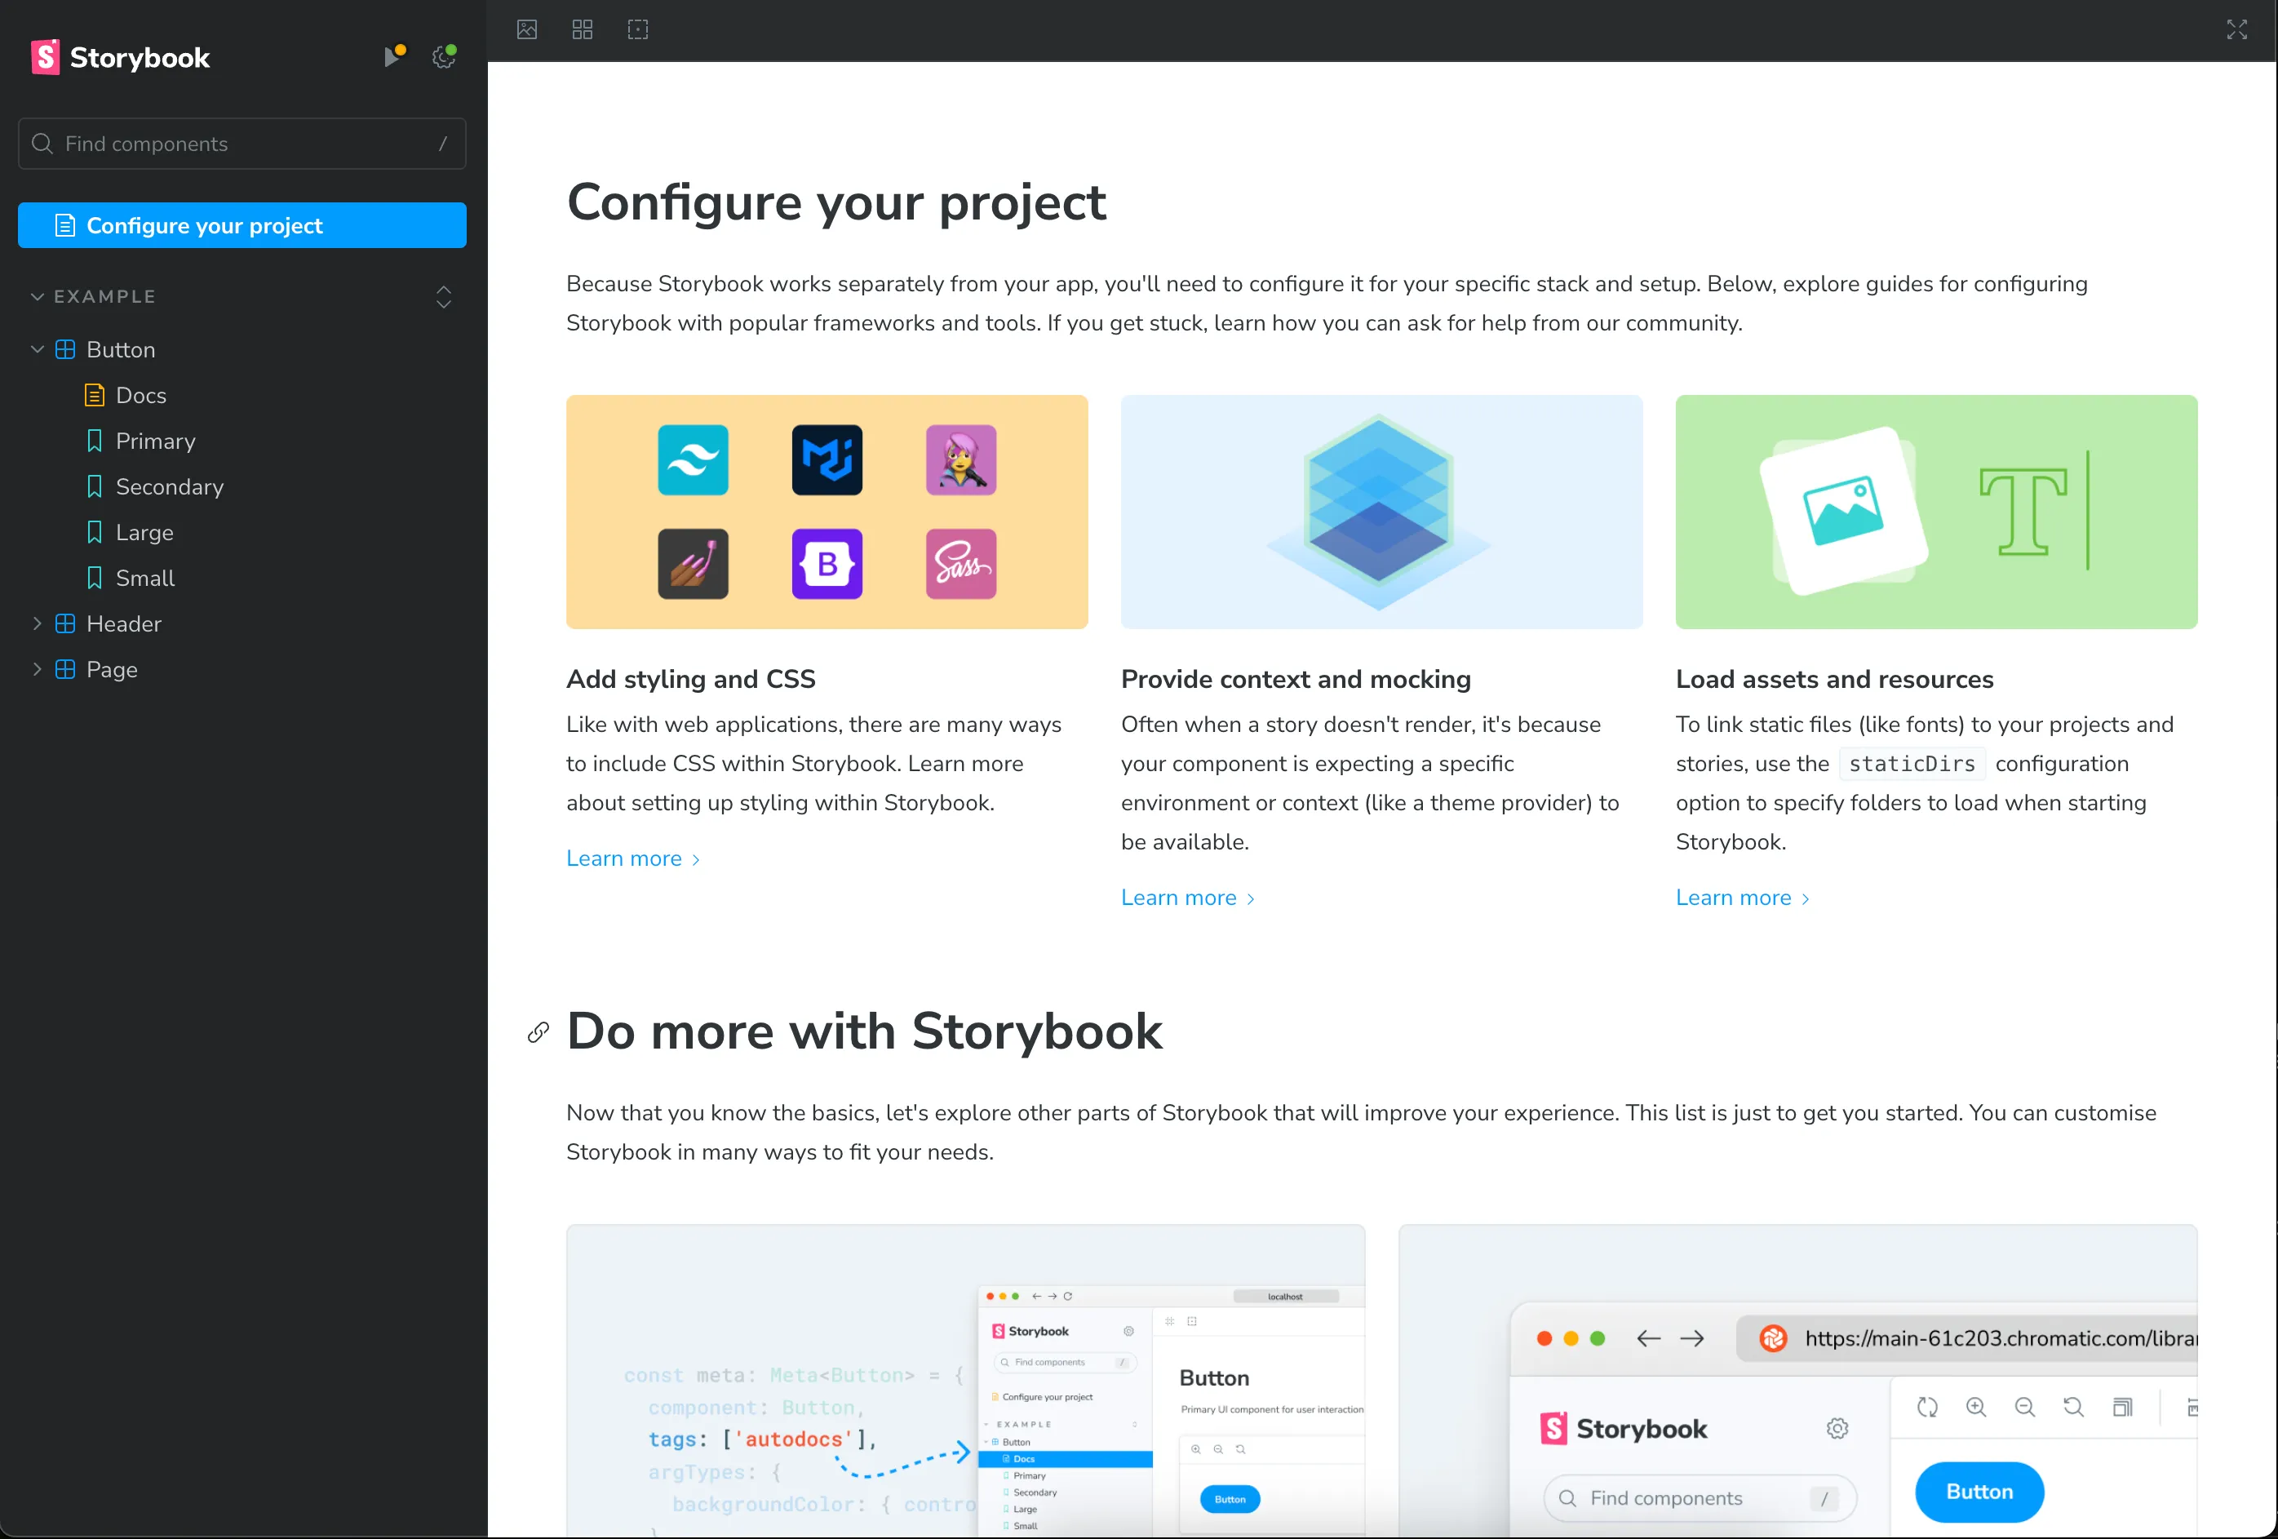Toggle the background preview toolbar icon
Viewport: 2278px width, 1539px height.
tap(526, 29)
